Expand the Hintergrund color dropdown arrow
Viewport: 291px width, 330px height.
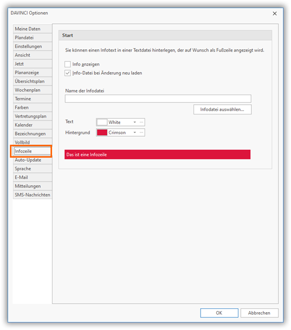135,132
